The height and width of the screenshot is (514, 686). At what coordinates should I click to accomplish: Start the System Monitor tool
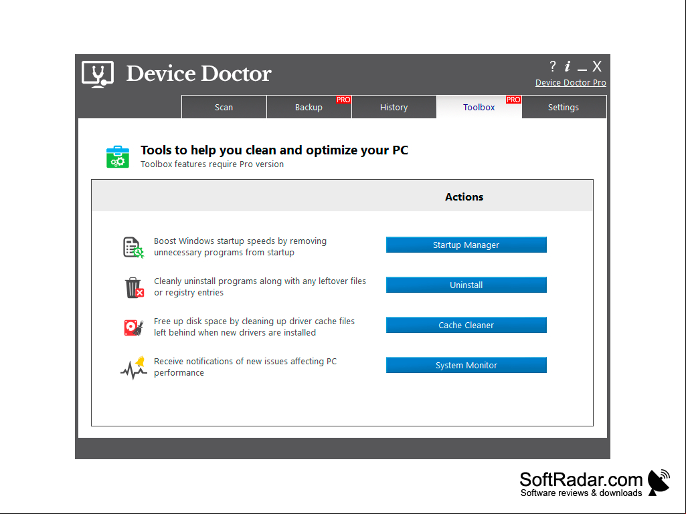[466, 366]
